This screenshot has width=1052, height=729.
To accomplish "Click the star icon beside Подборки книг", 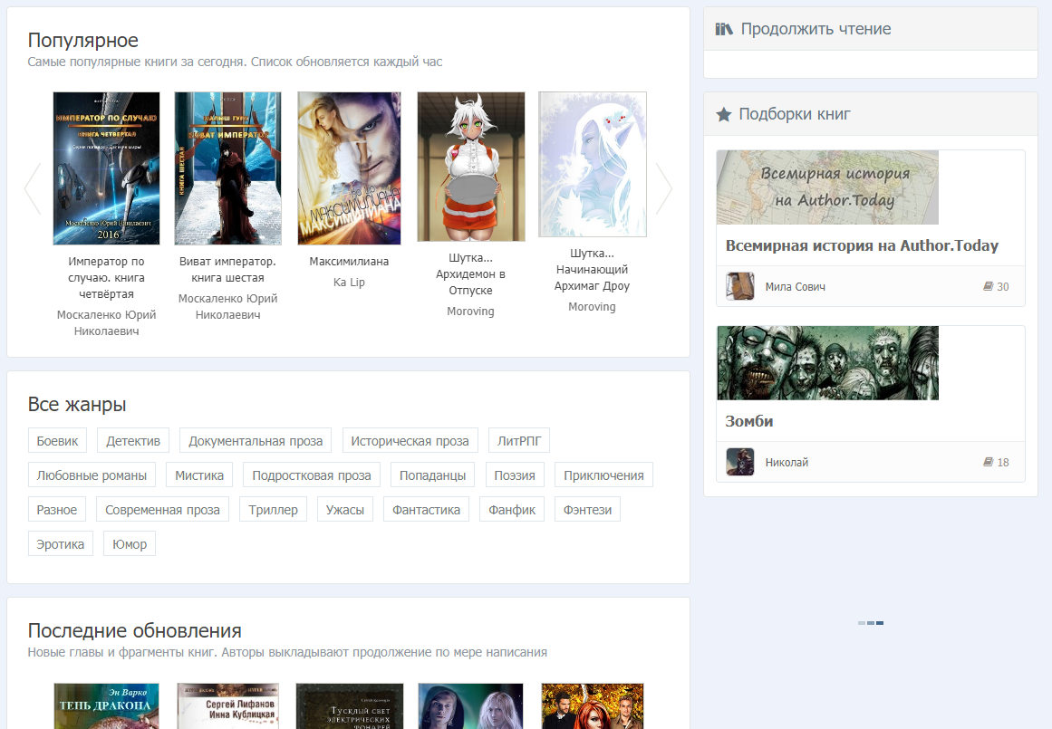I will click(x=723, y=114).
